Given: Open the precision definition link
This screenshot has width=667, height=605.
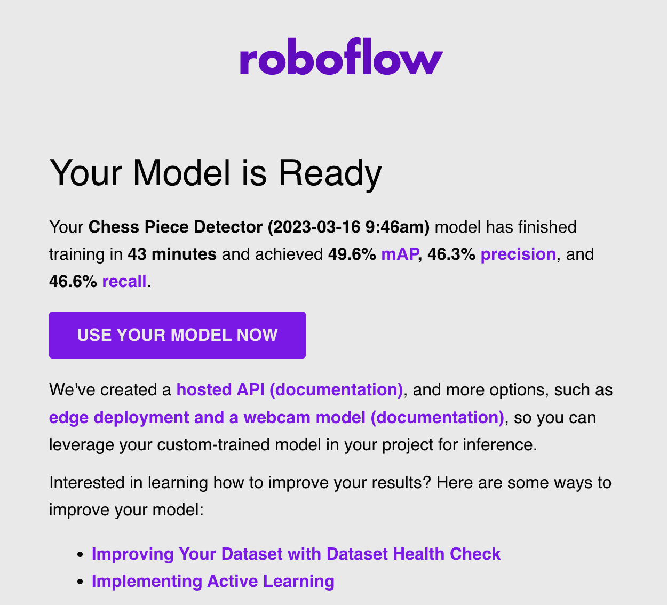Looking at the screenshot, I should pos(518,254).
